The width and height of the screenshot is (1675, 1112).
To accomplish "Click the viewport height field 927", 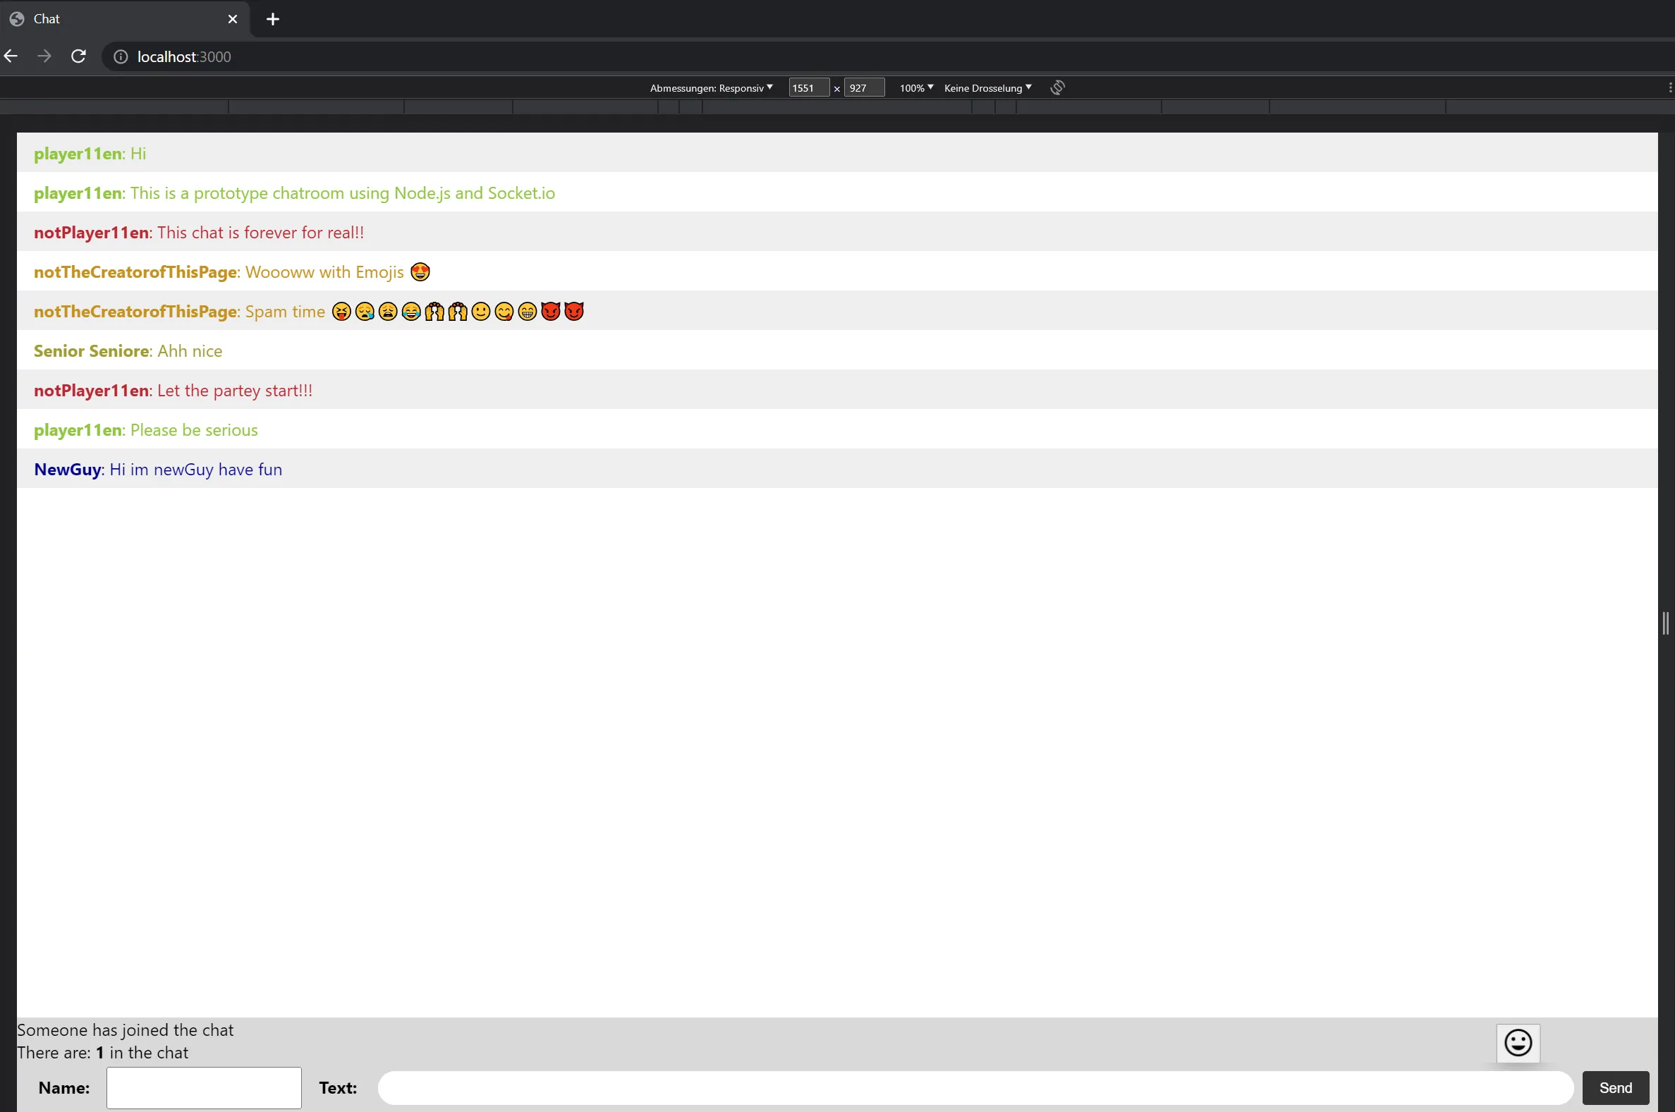I will [863, 88].
